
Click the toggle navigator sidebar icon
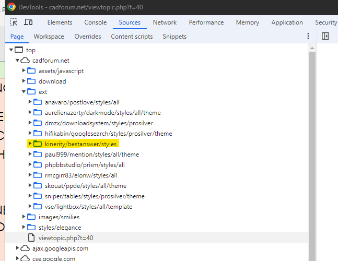(325, 36)
